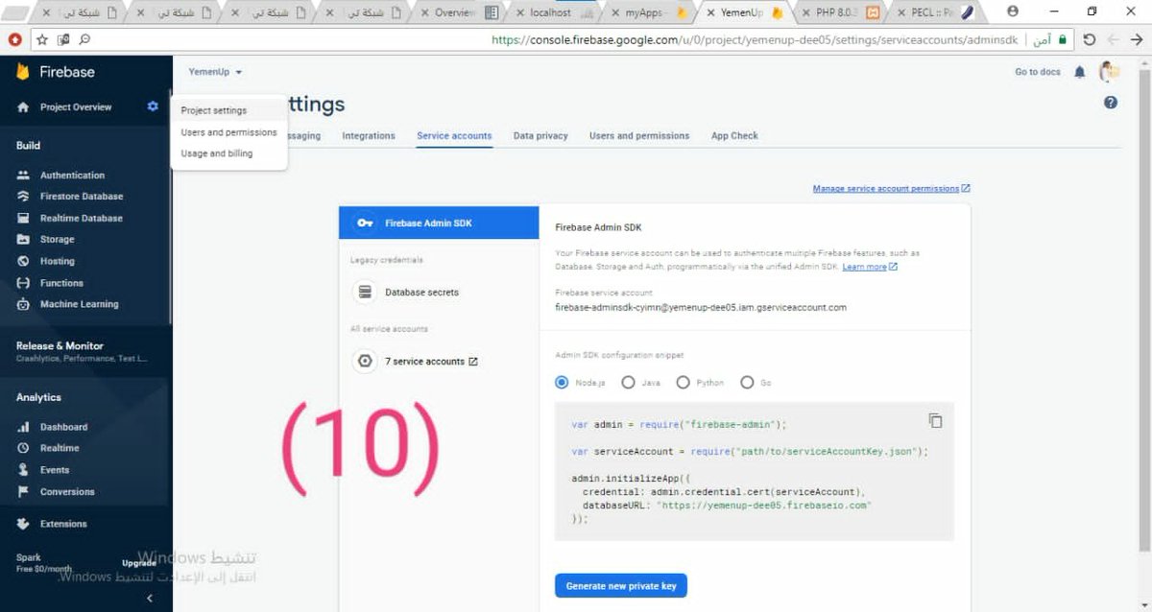
Task: Click the Functions brackets icon
Action: point(23,283)
